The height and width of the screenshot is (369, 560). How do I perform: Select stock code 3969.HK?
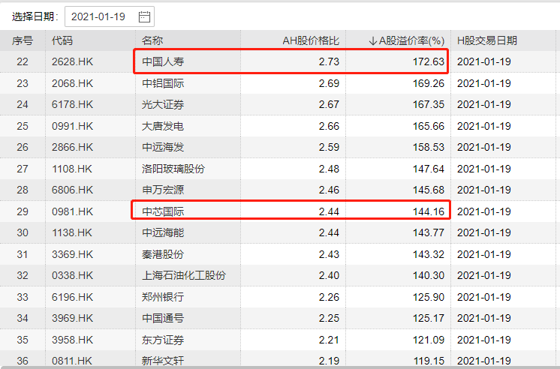point(73,318)
